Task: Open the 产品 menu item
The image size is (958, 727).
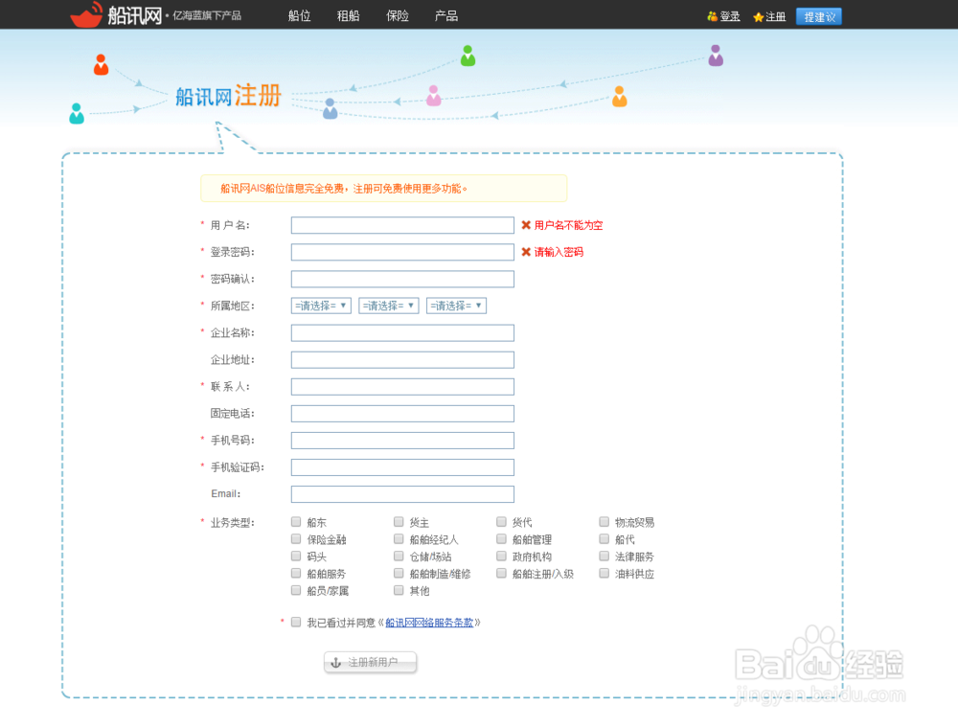Action: [446, 16]
